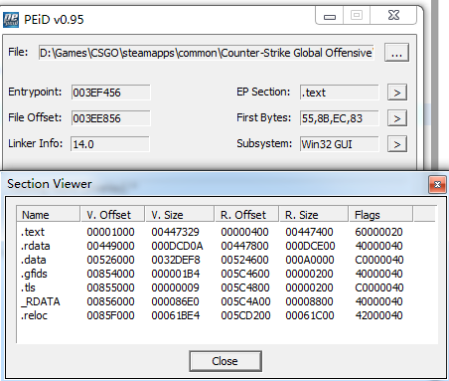449x381 pixels.
Task: Click the First Bytes field 55,8B,EC,83
Action: (x=339, y=118)
